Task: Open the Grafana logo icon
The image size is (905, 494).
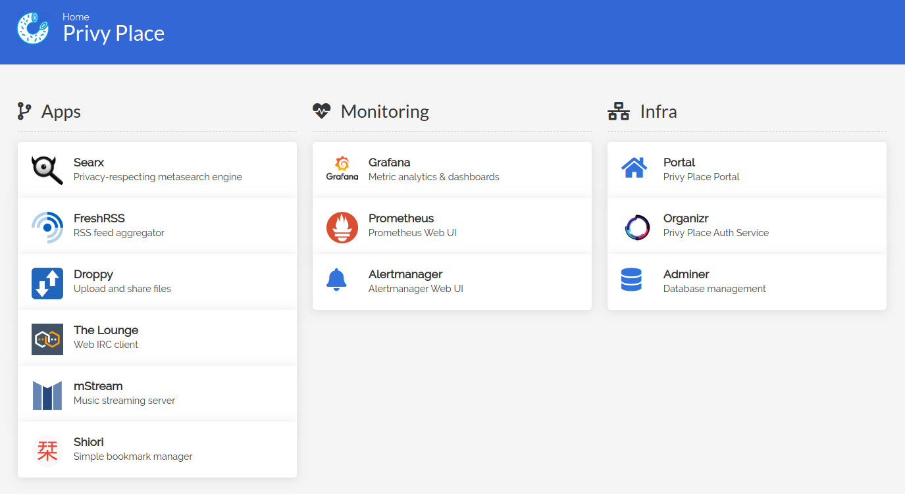Action: 342,169
